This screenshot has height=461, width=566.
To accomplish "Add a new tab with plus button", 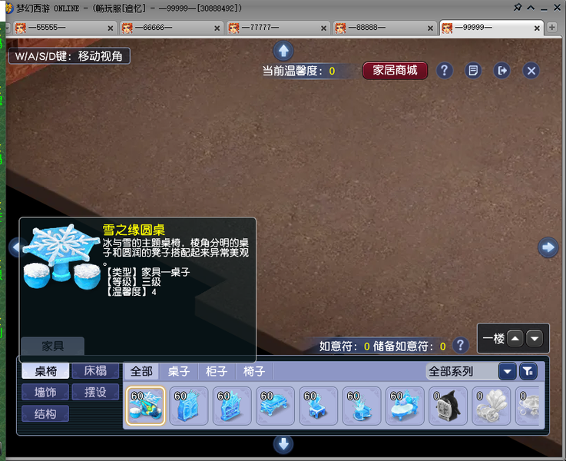I will click(551, 28).
